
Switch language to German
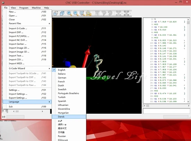(x=69, y=78)
